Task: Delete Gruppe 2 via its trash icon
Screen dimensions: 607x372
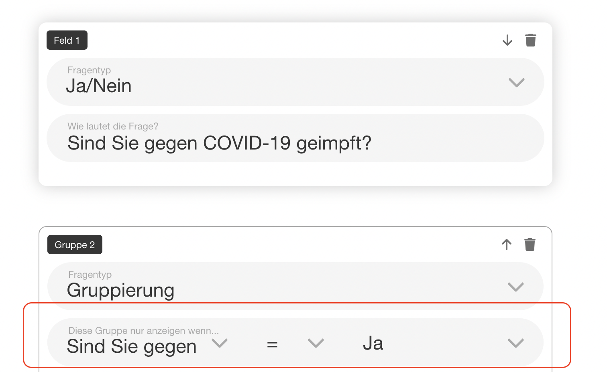Action: coord(530,245)
